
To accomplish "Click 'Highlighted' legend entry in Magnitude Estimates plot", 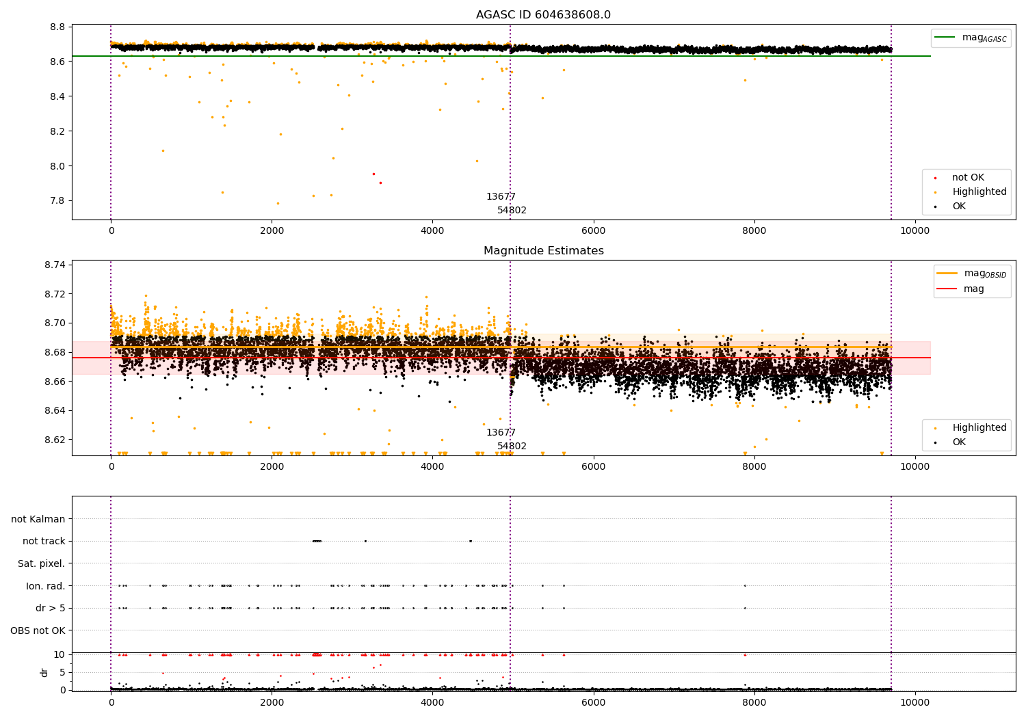I will [x=979, y=428].
